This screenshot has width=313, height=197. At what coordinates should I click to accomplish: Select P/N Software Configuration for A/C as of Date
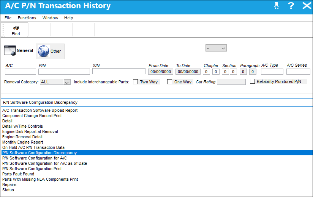click(44, 163)
